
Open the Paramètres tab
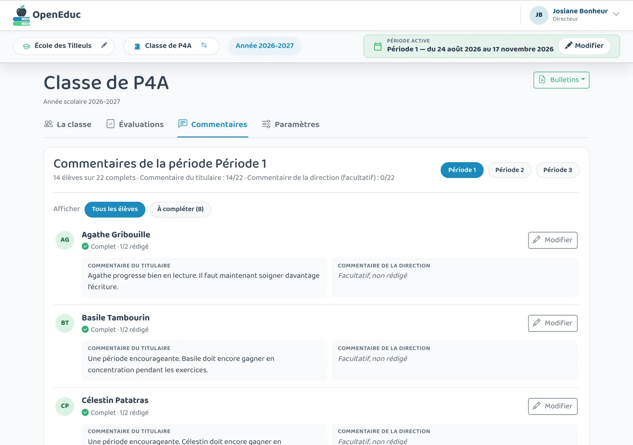[291, 124]
